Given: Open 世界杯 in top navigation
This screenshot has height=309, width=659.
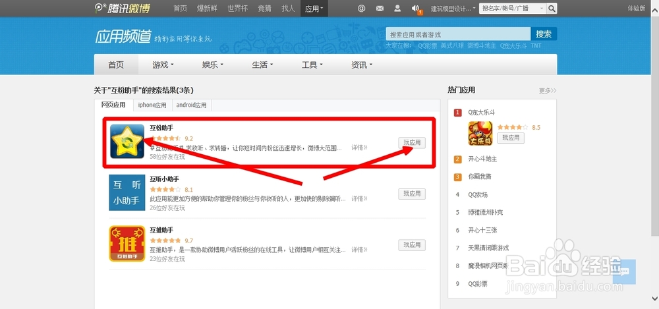Looking at the screenshot, I should [237, 9].
